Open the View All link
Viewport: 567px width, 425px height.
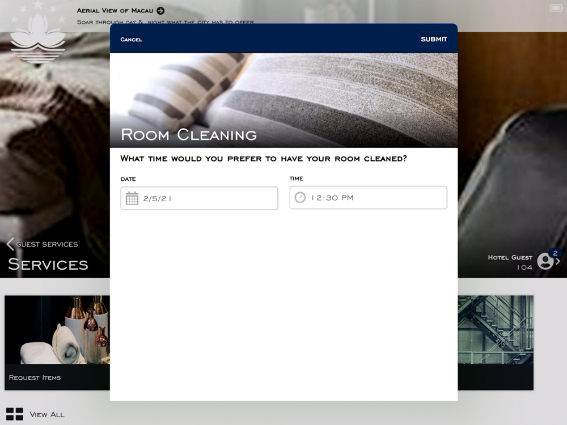point(47,415)
